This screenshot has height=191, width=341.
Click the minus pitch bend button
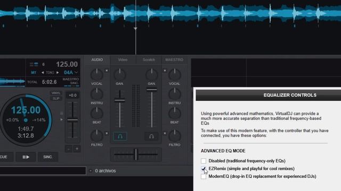[x=69, y=149]
